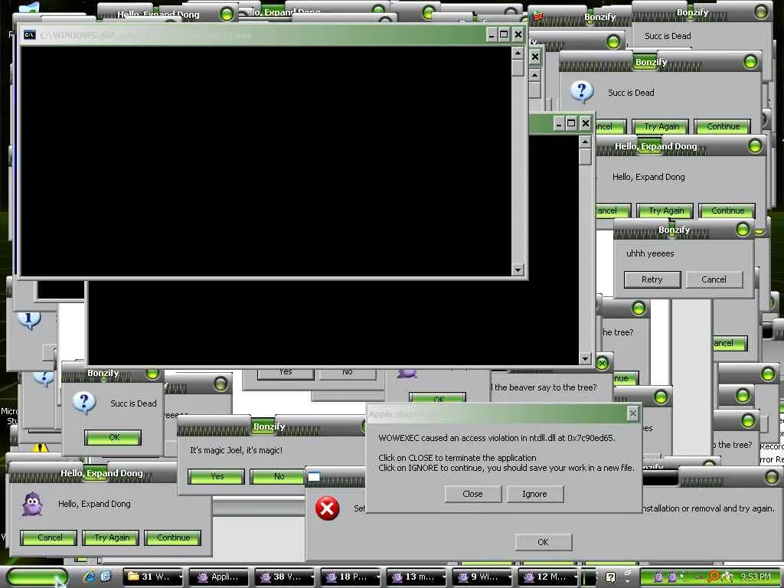Click the small window icon on the setup error title bar

pyautogui.click(x=313, y=476)
